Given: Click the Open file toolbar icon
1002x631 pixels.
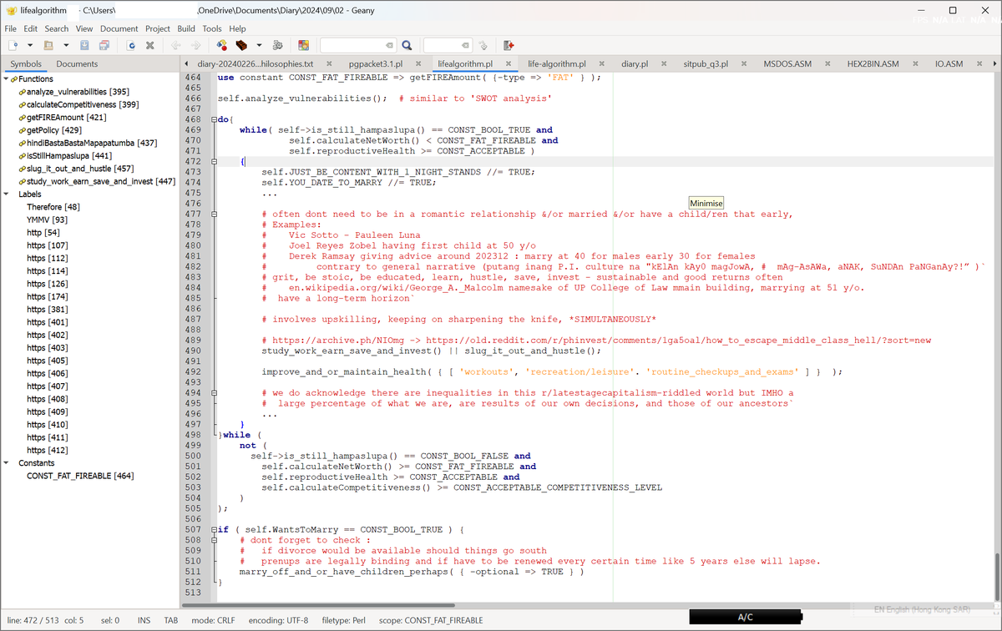Looking at the screenshot, I should (49, 45).
